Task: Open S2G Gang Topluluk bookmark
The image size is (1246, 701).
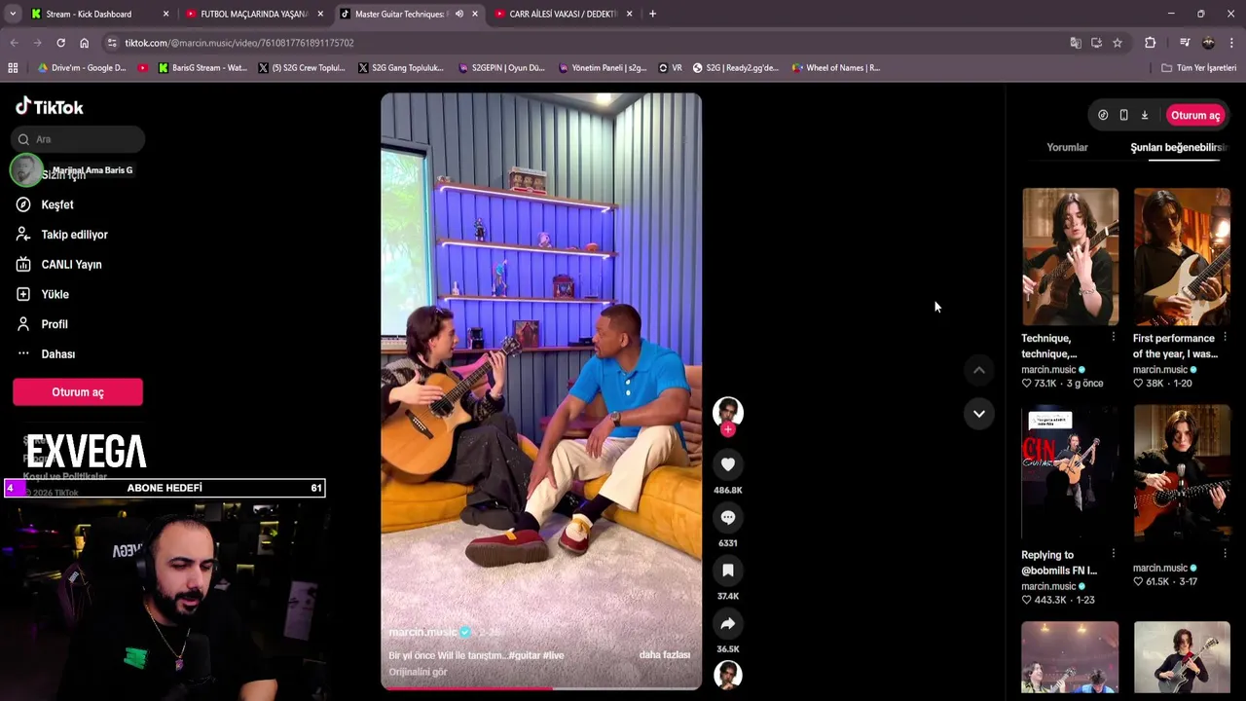Action: coord(401,68)
